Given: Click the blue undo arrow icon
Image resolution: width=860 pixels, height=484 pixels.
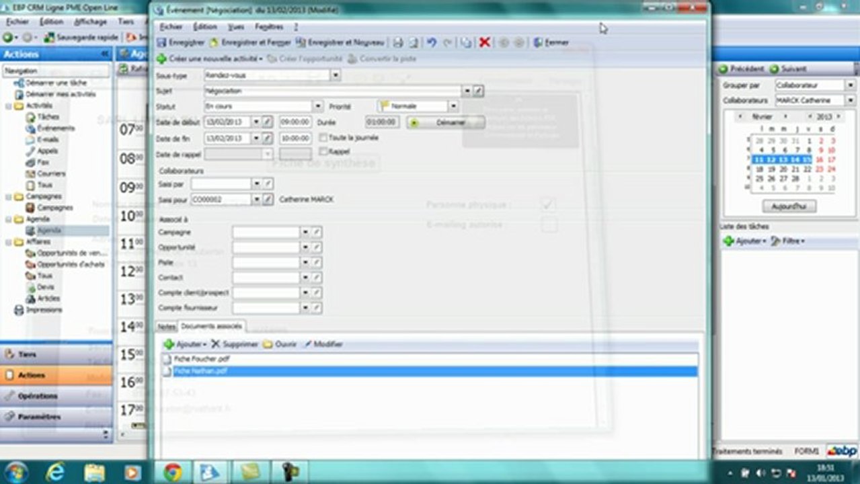Looking at the screenshot, I should pyautogui.click(x=432, y=42).
